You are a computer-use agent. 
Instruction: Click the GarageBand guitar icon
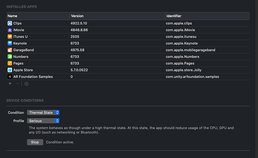pos(10,50)
